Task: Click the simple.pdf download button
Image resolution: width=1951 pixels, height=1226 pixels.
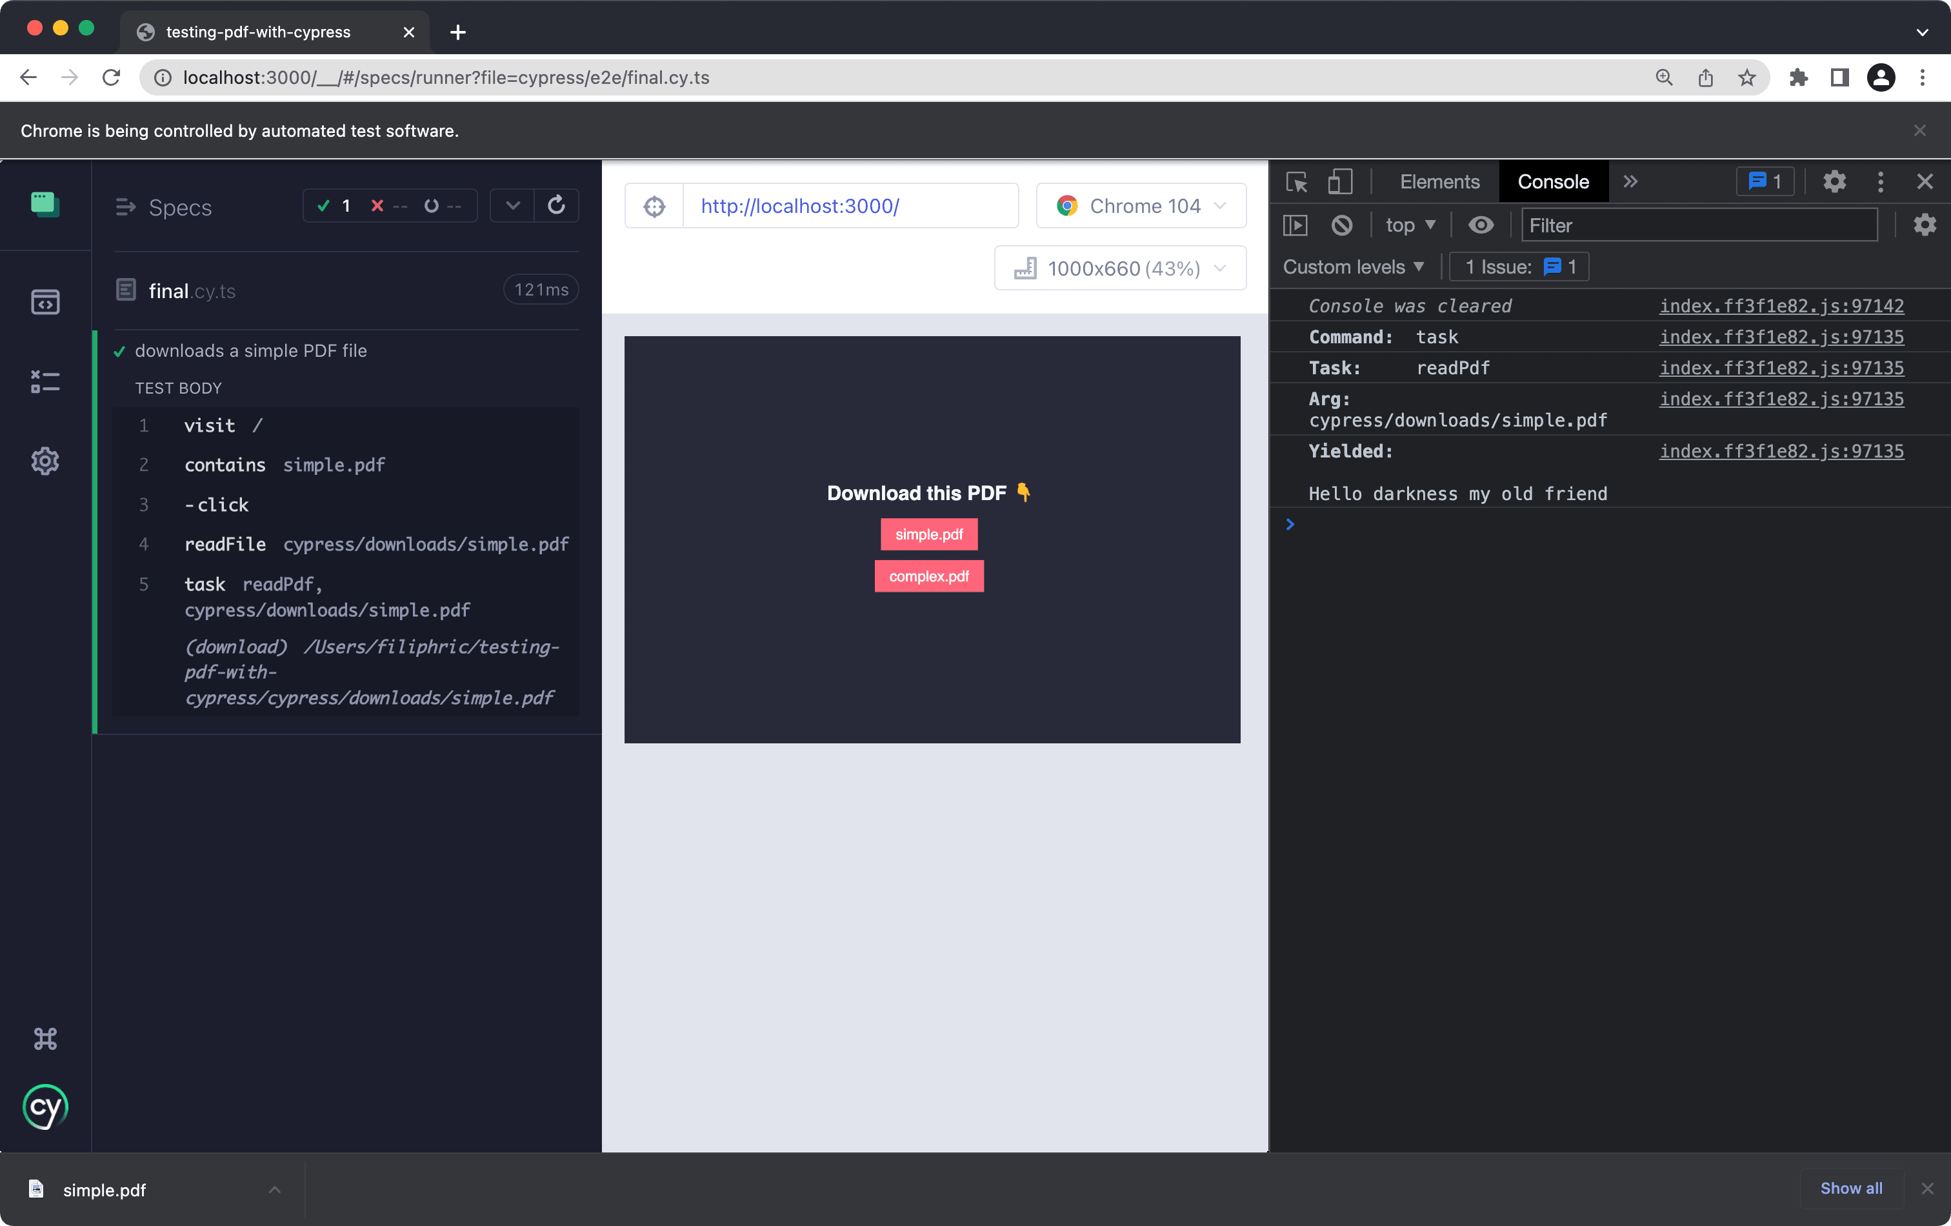Action: coord(929,534)
